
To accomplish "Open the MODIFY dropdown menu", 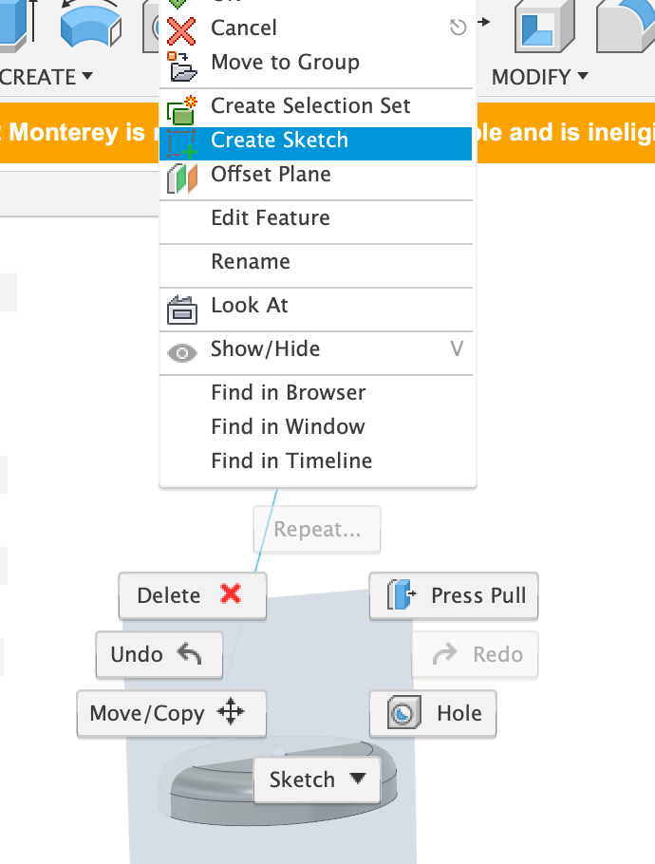I will point(540,77).
